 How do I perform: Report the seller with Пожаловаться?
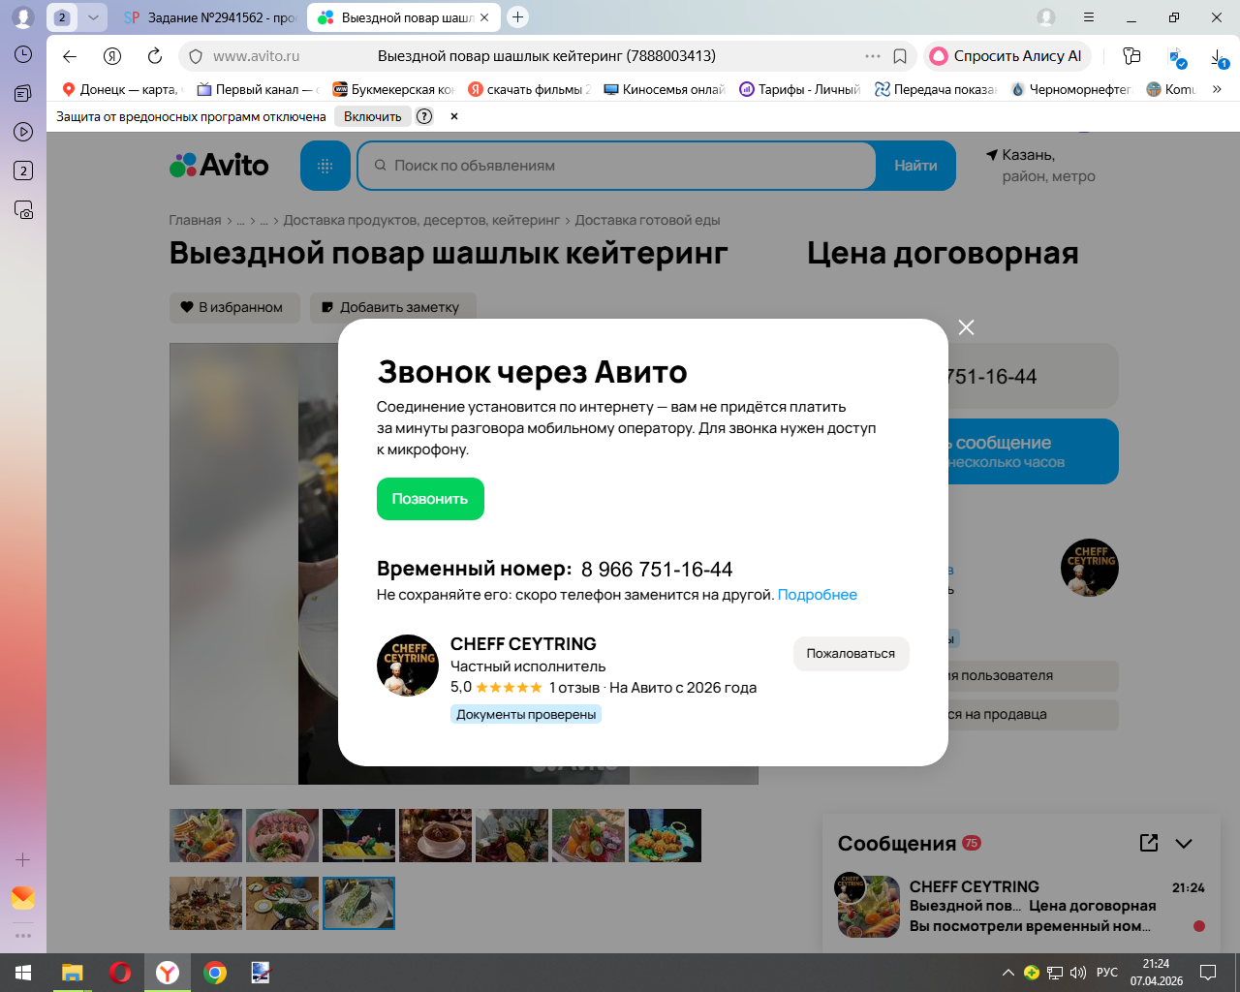[851, 654]
